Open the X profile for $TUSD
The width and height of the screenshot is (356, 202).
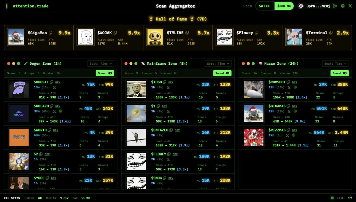point(168,88)
